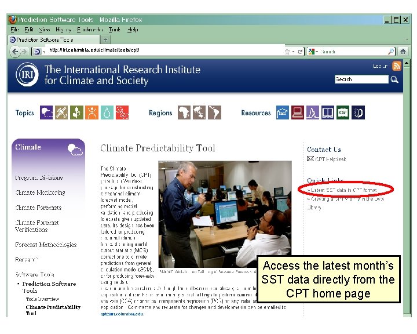The height and width of the screenshot is (334, 417).
Task: Click the Firefox home button
Action: tap(403, 52)
